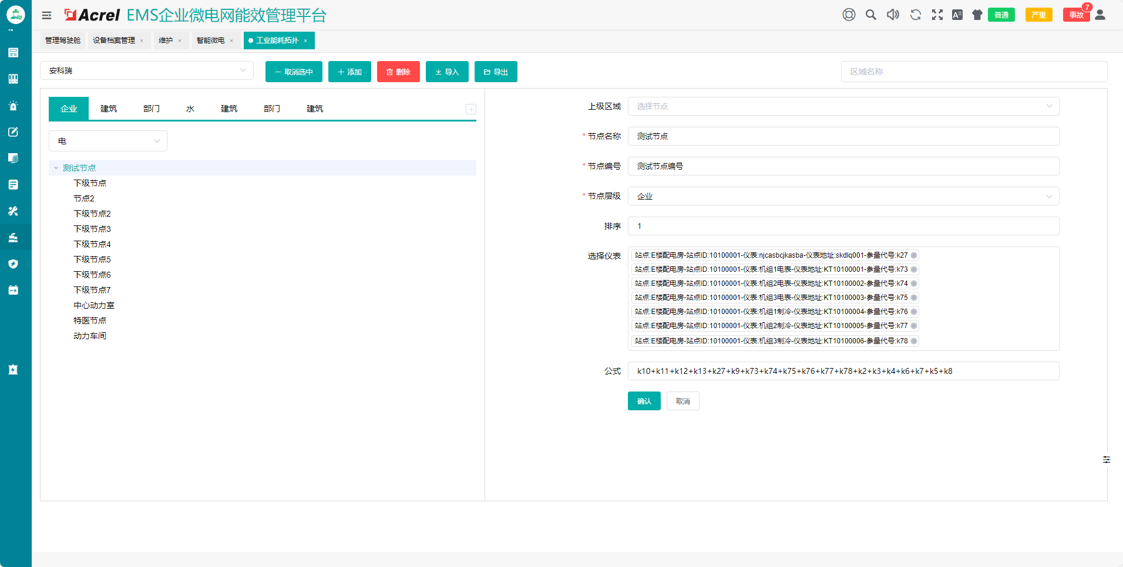Image resolution: width=1123 pixels, height=567 pixels.
Task: Click the 节点编号 input field
Action: point(843,166)
